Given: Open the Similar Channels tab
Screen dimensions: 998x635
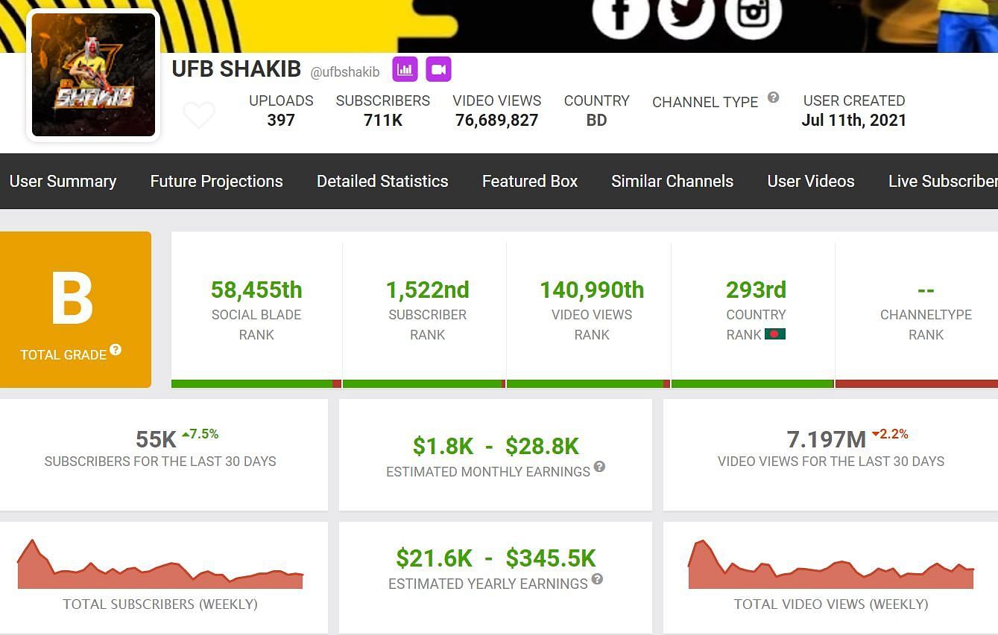Looking at the screenshot, I should pyautogui.click(x=672, y=181).
